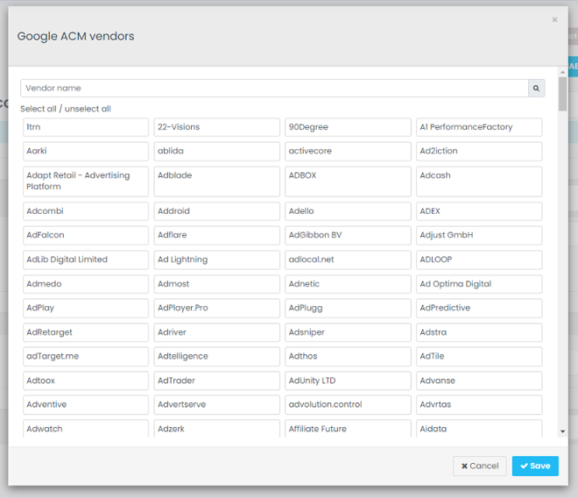Click the 'unselect all' link
578x498 pixels.
[88, 110]
